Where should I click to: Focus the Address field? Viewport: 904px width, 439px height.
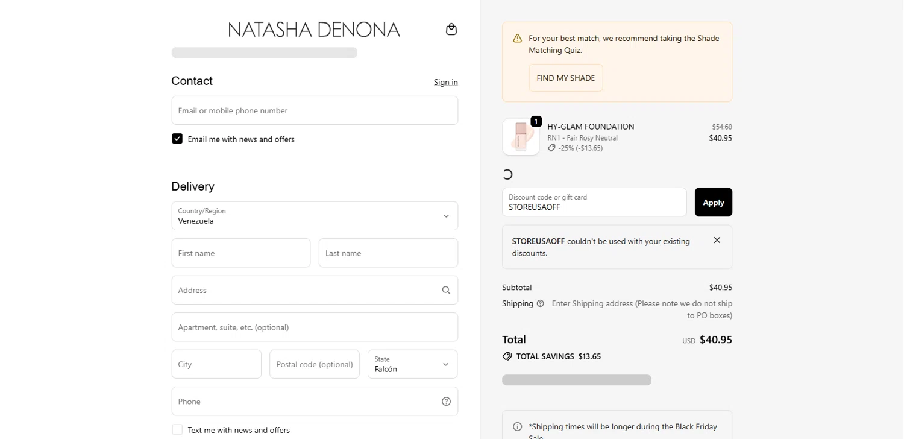point(315,290)
